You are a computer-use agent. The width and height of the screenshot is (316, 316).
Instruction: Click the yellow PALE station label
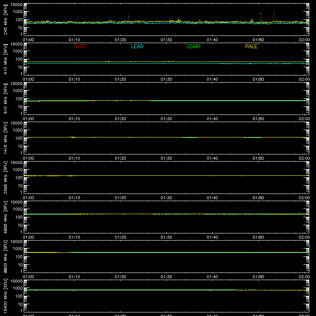(251, 46)
